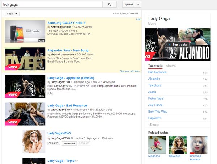Play the Just Dance track
This screenshot has height=164, width=217.
tap(178, 105)
